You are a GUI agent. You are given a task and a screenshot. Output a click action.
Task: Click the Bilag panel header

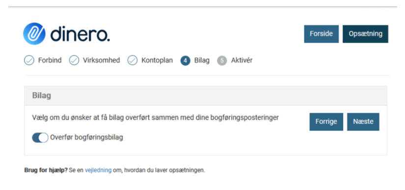point(206,95)
